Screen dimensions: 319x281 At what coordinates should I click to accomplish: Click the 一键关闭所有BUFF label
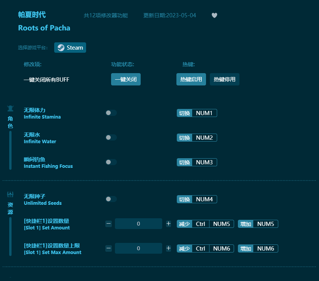tap(47, 79)
